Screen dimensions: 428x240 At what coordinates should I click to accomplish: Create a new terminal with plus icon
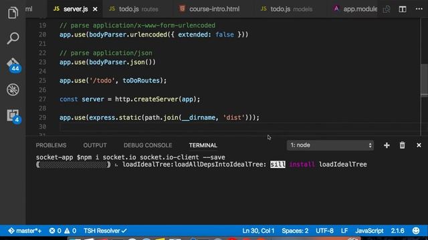pos(387,145)
